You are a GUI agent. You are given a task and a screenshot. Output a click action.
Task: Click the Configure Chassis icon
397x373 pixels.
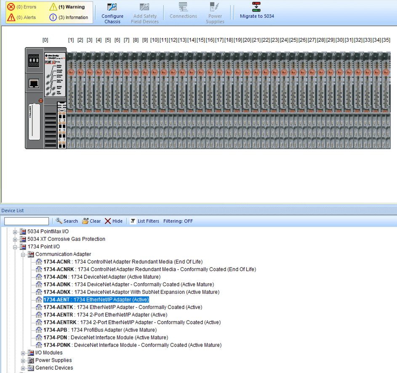point(112,8)
